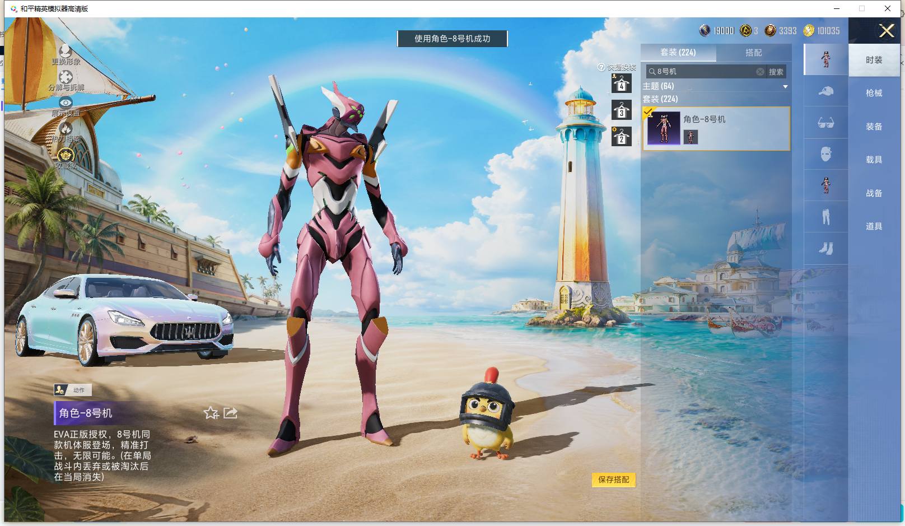Select the pants category icon
This screenshot has height=526, width=905.
coord(826,216)
